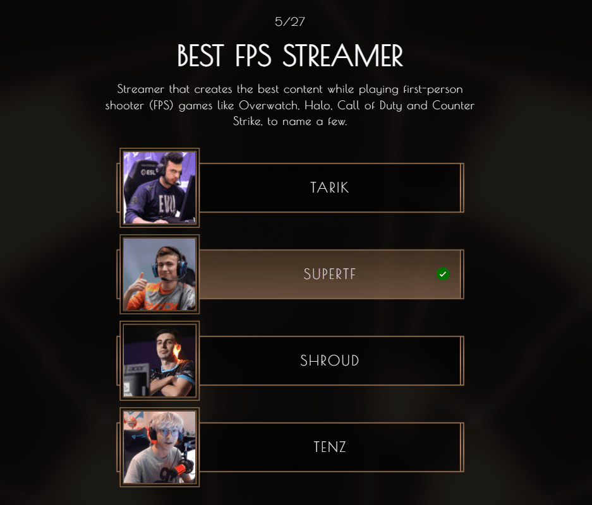Select Shroud's portrait thumbnail
This screenshot has height=505, width=592.
[x=159, y=360]
